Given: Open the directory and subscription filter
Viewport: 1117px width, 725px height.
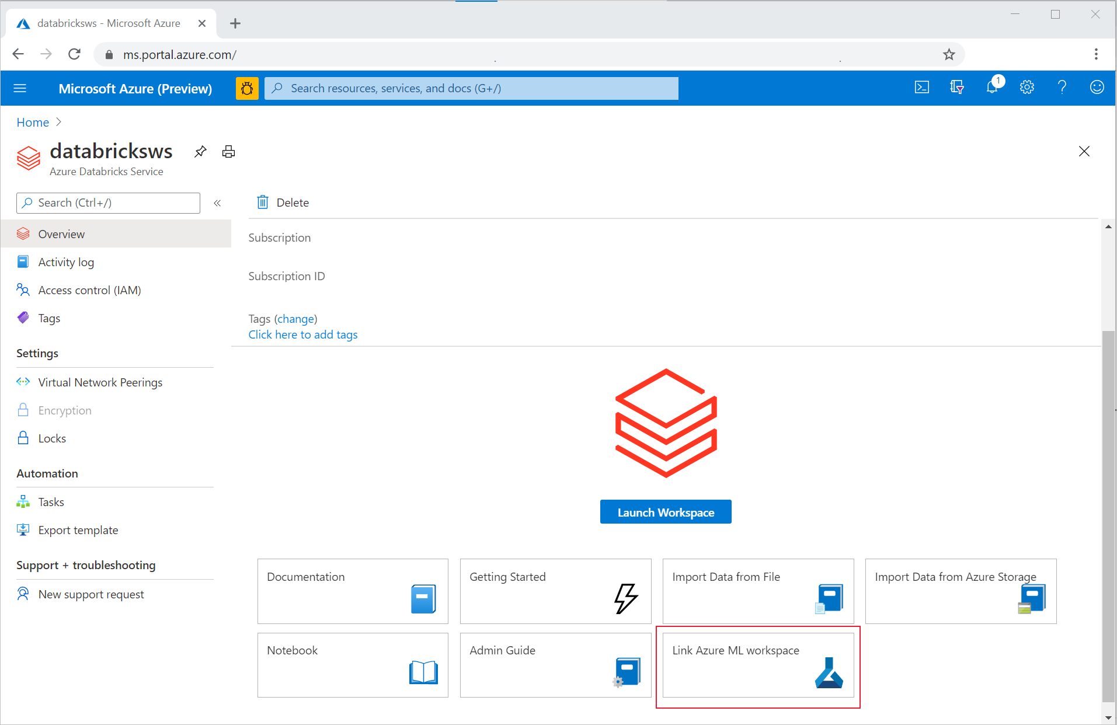Looking at the screenshot, I should (956, 88).
